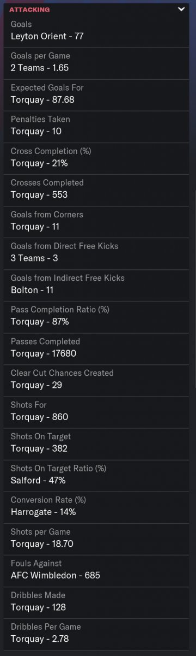Select Shots For Torquay 860 row
The height and width of the screenshot is (656, 196).
[98, 411]
